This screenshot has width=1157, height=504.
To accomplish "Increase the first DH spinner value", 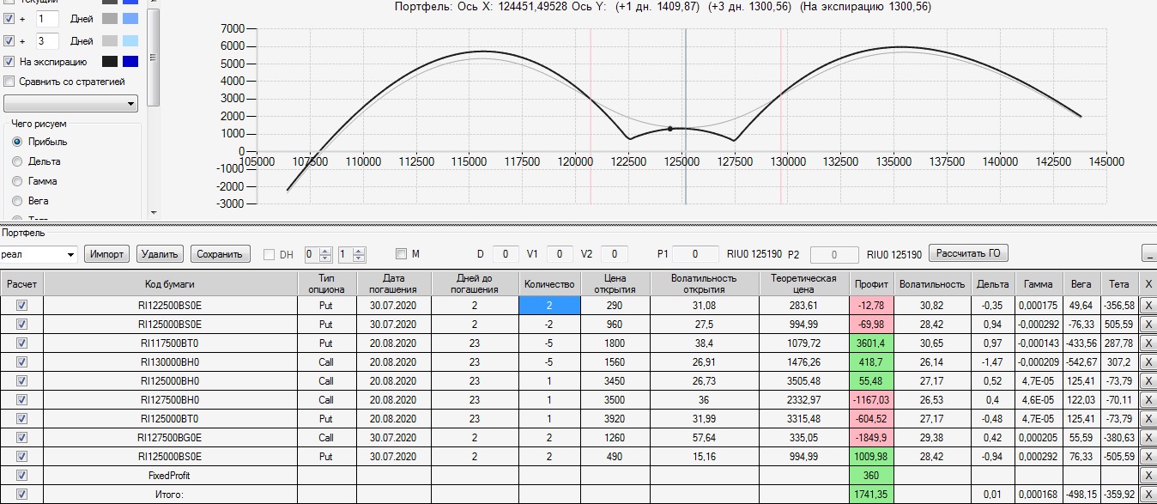I will (x=324, y=250).
